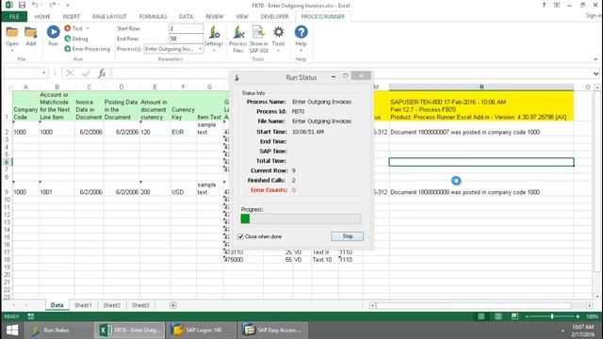Expand the formula bar
The height and width of the screenshot is (339, 603).
click(x=595, y=73)
